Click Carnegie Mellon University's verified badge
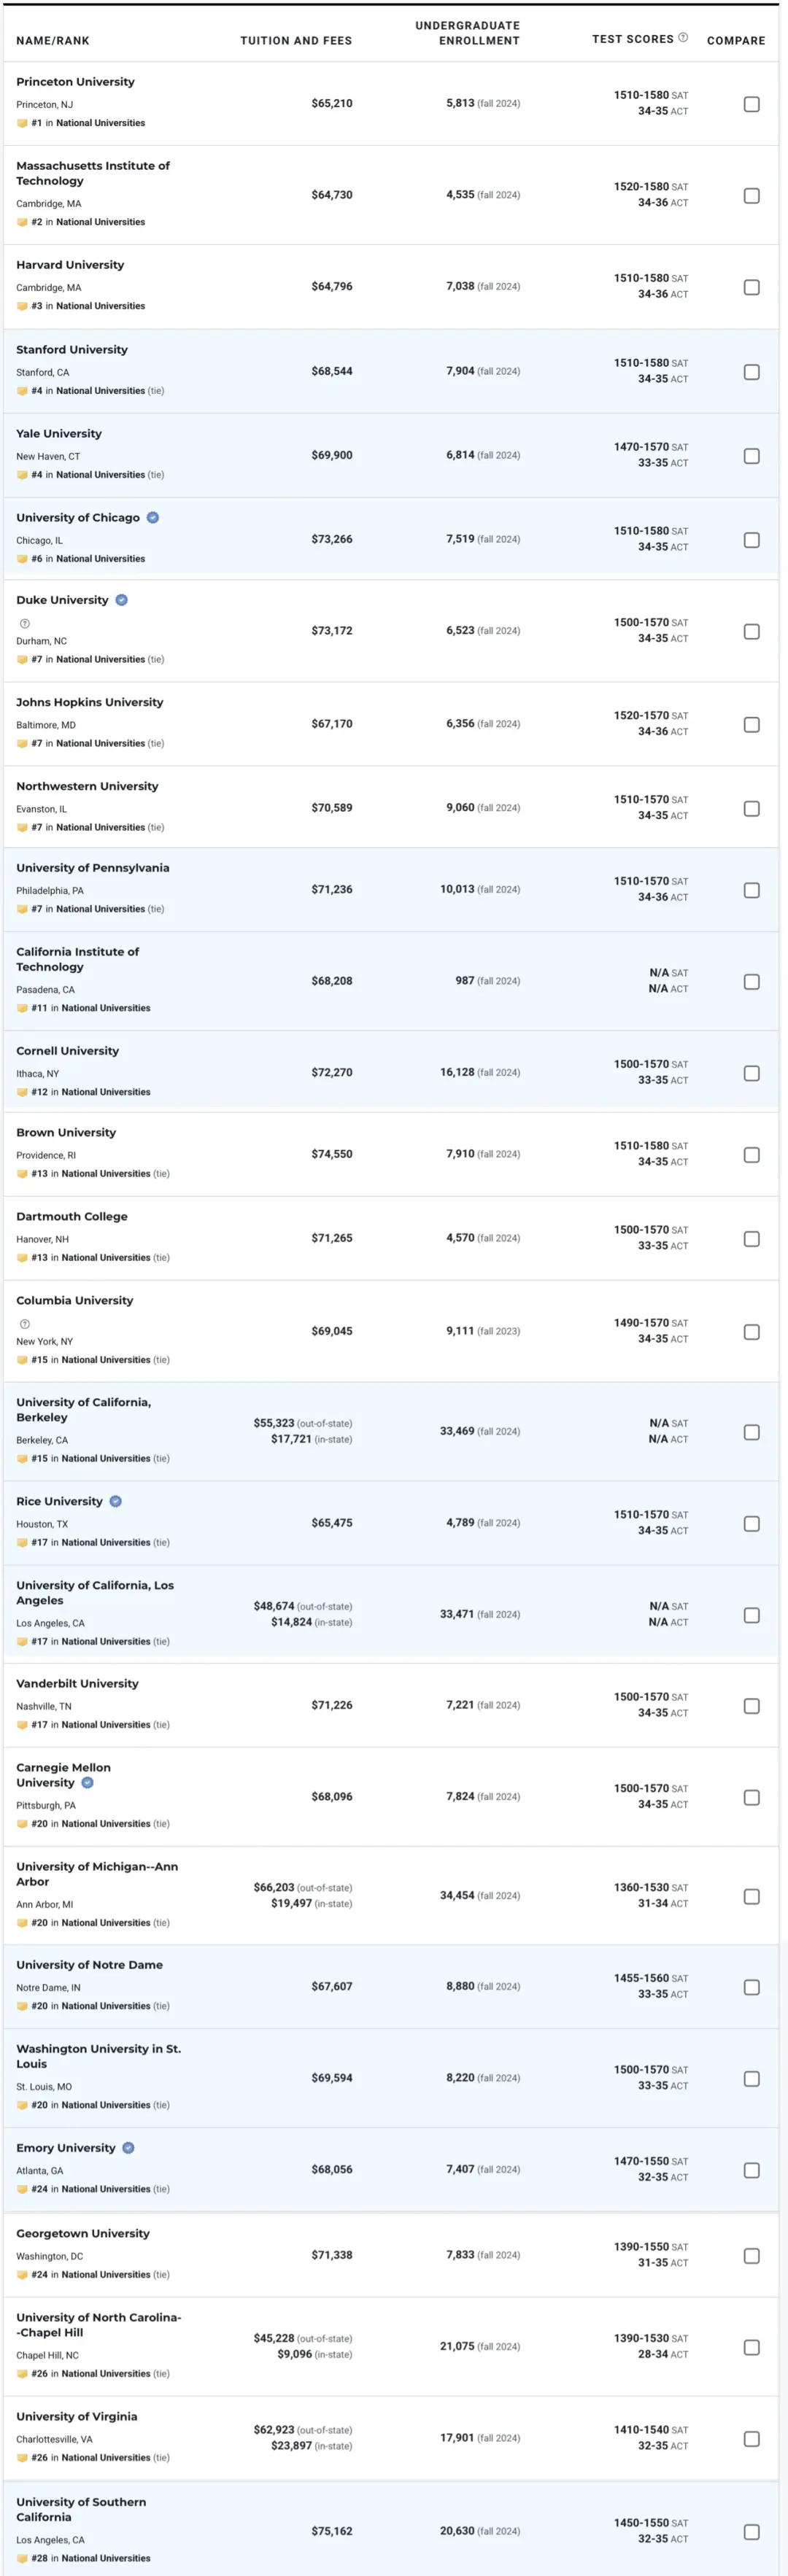 [x=88, y=1783]
